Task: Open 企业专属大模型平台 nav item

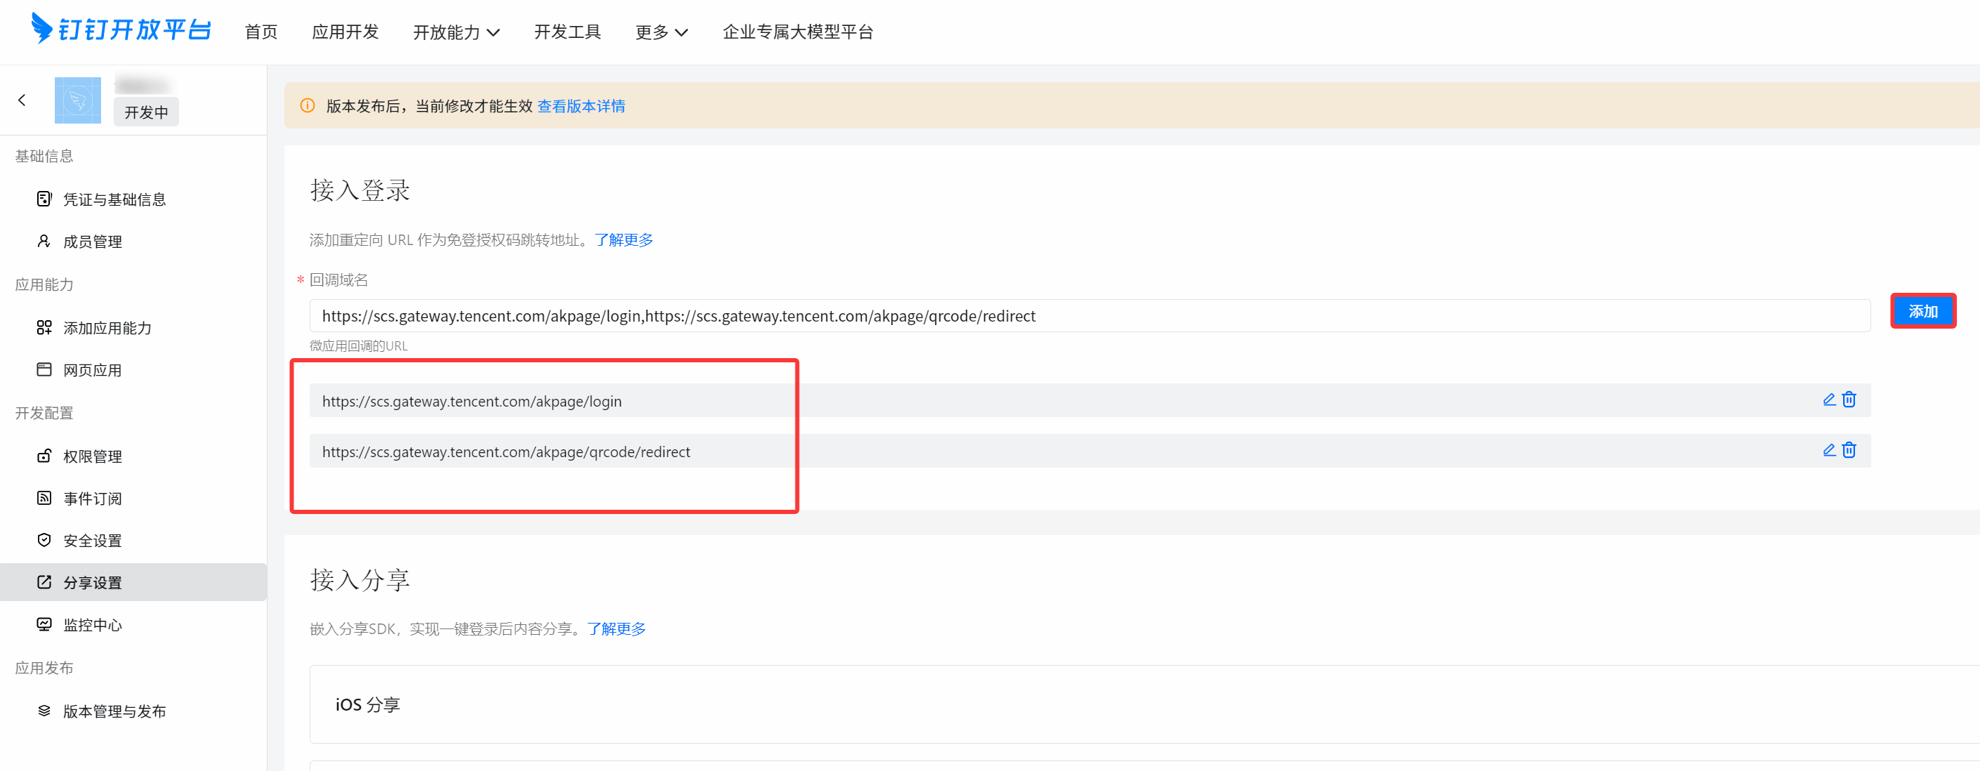Action: point(797,32)
